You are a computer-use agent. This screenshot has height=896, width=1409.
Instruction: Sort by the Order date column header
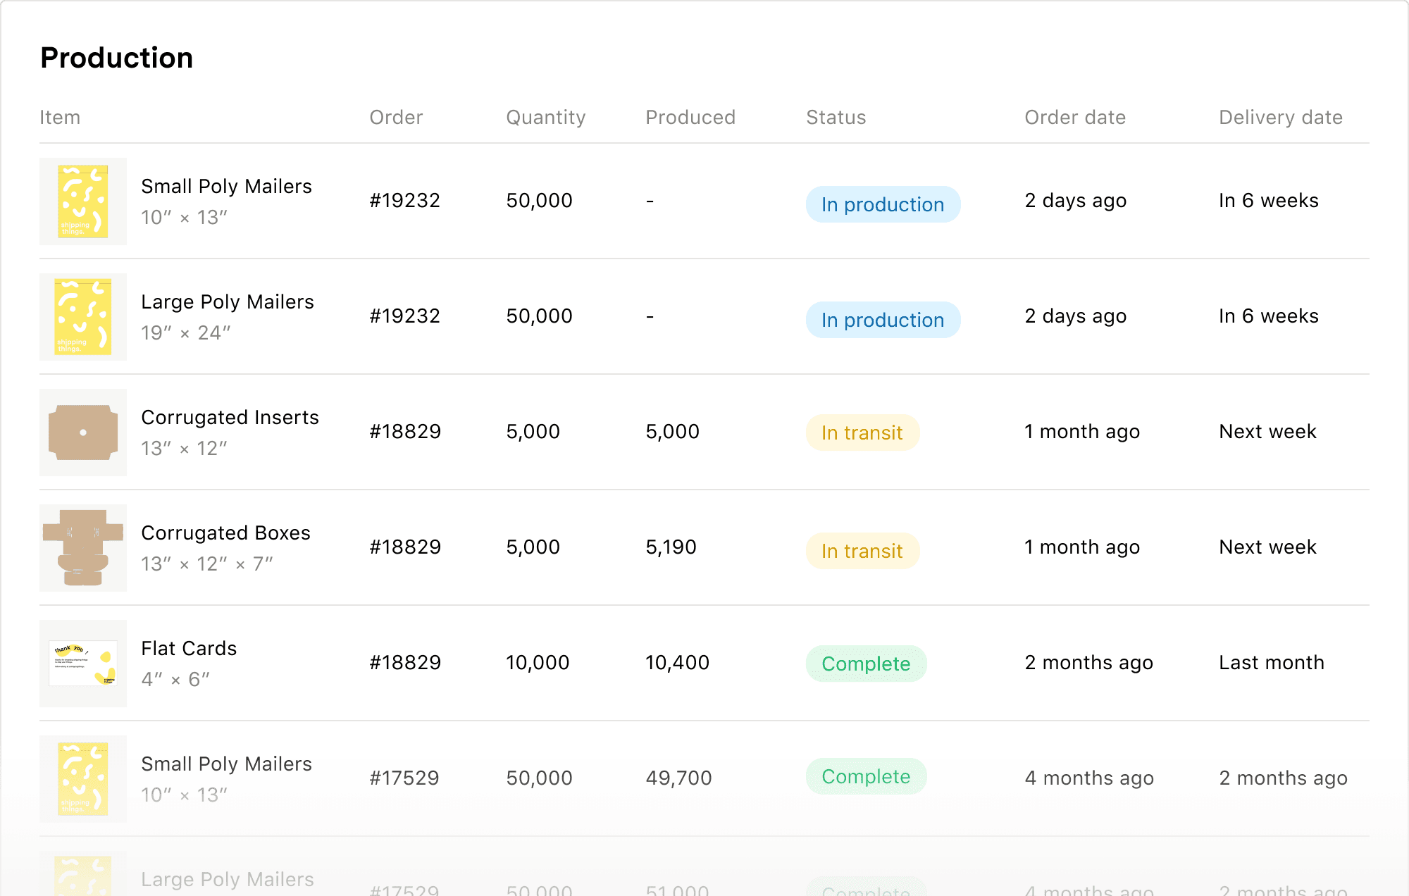(x=1075, y=117)
